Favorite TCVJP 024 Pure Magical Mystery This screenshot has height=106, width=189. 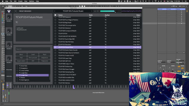55,20
